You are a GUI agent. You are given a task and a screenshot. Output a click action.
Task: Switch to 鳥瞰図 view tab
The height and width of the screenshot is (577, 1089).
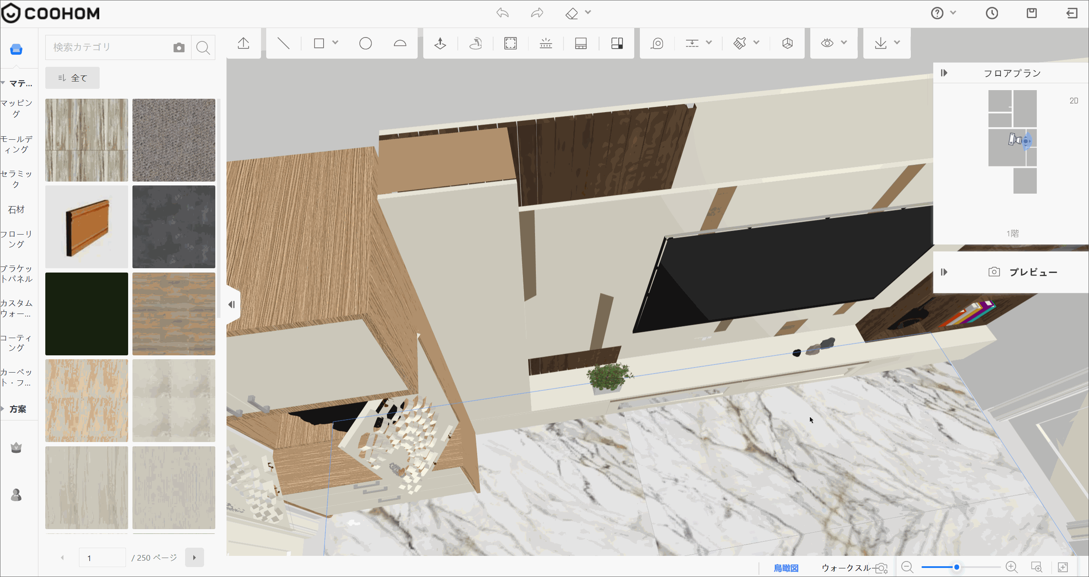786,568
